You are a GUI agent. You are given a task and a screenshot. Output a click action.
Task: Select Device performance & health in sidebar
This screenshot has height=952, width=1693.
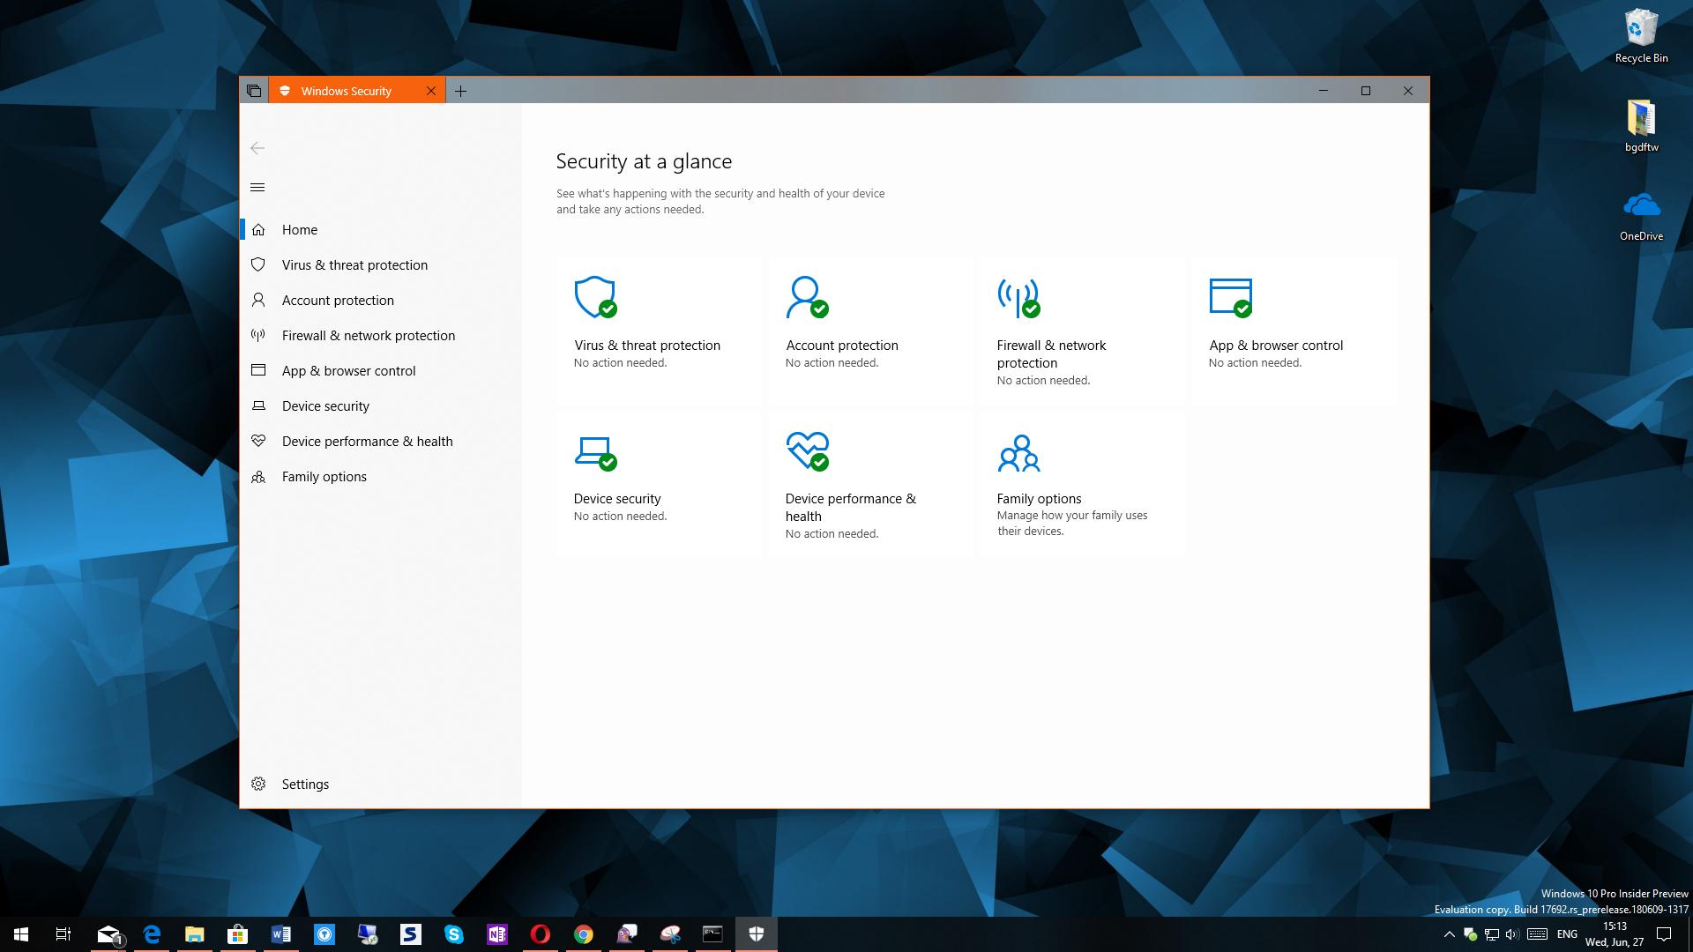pos(381,441)
